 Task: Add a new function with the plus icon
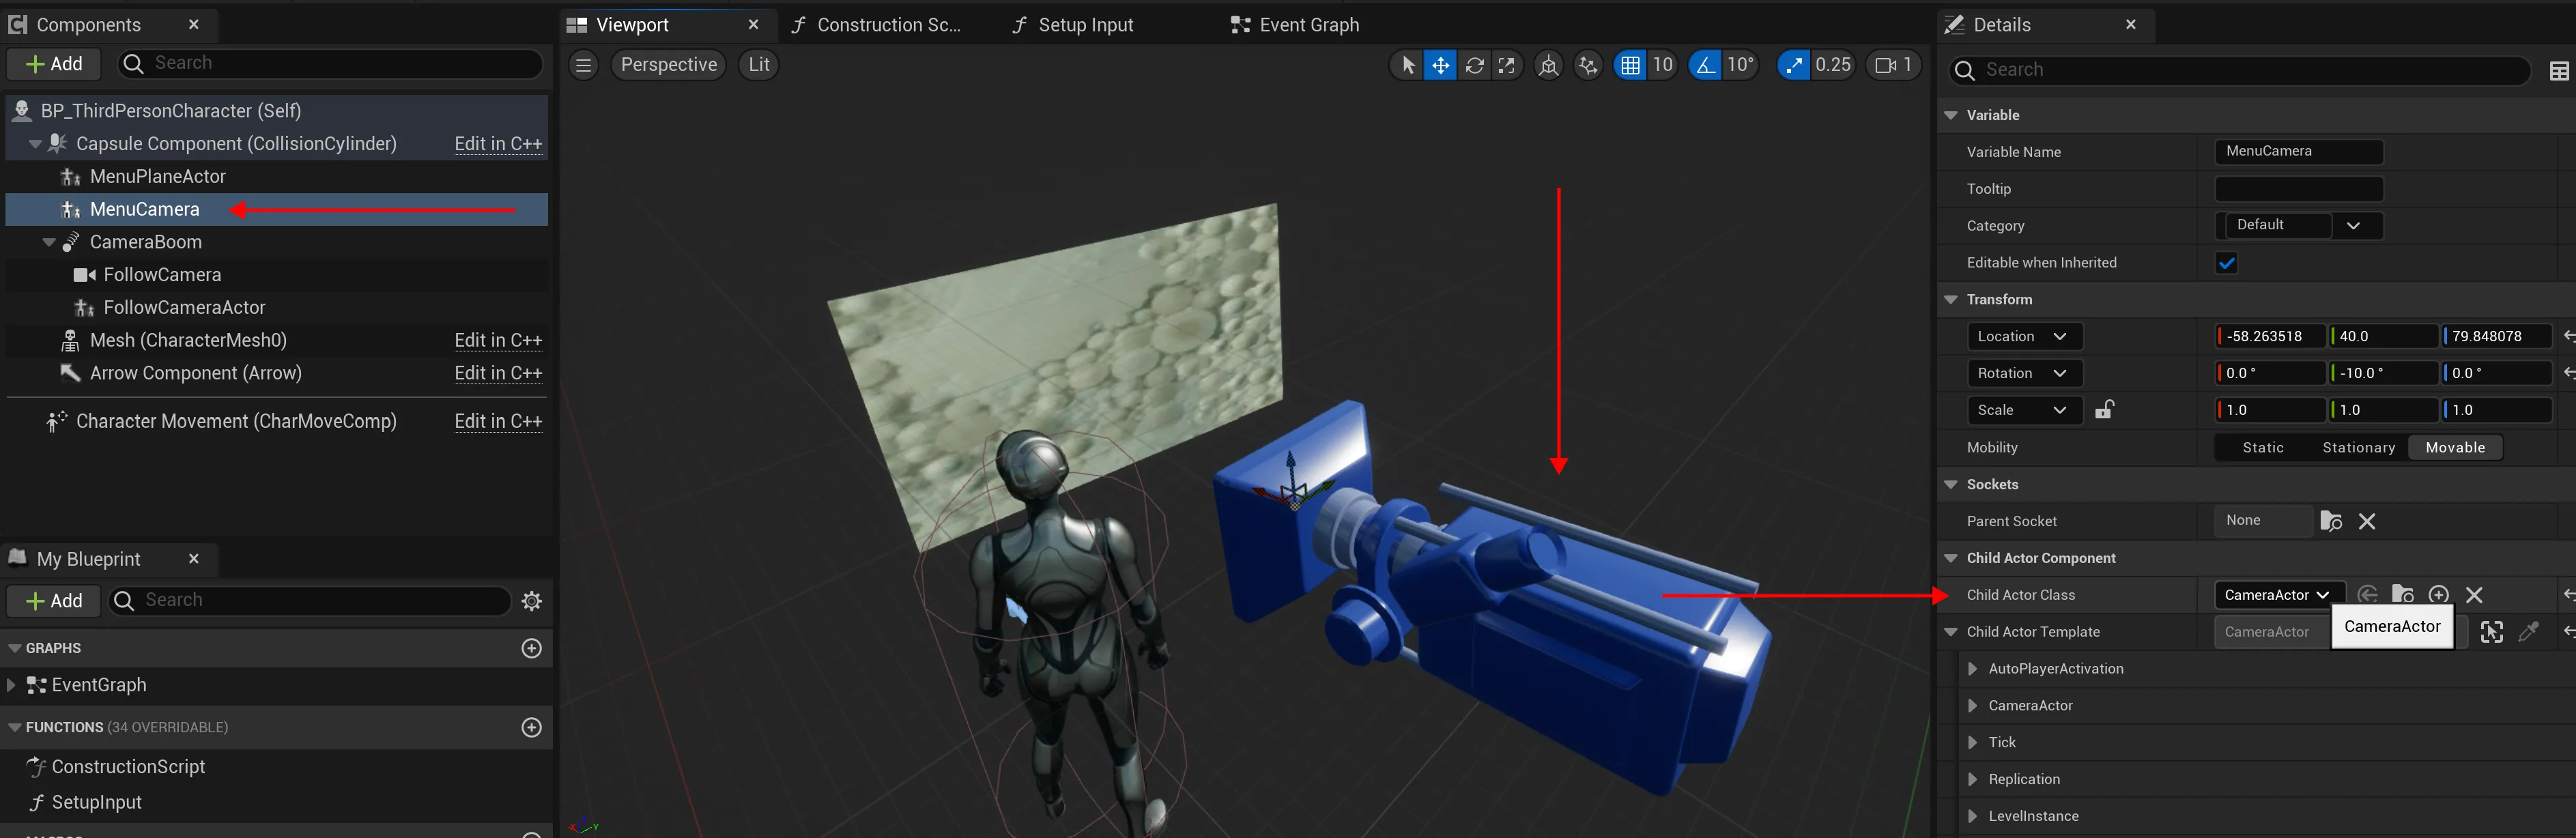(x=532, y=728)
